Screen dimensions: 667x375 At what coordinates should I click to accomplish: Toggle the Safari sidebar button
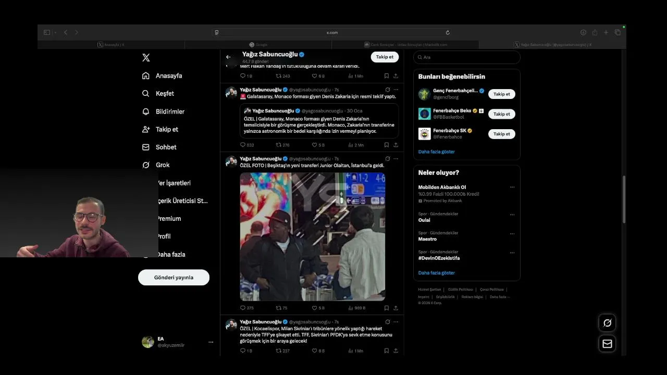tap(47, 32)
